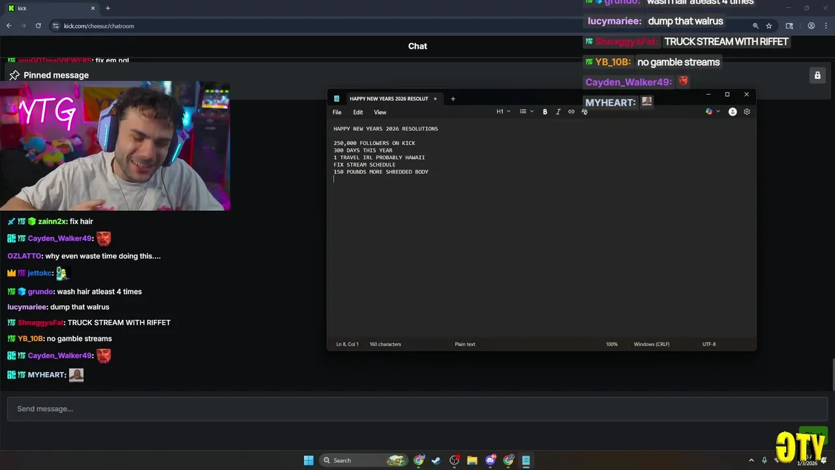Open Notepad account profile icon
Viewport: 835px width, 470px height.
click(733, 112)
